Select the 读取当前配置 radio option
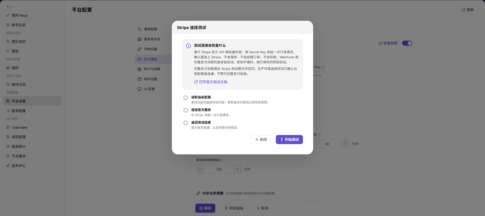The height and width of the screenshot is (216, 485). pyautogui.click(x=186, y=98)
